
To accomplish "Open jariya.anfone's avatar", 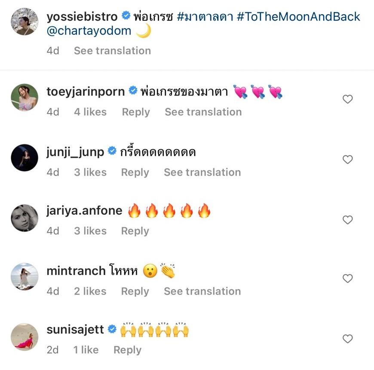I will click(x=25, y=218).
